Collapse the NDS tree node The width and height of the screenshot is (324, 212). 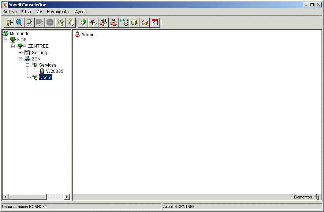click(x=6, y=40)
